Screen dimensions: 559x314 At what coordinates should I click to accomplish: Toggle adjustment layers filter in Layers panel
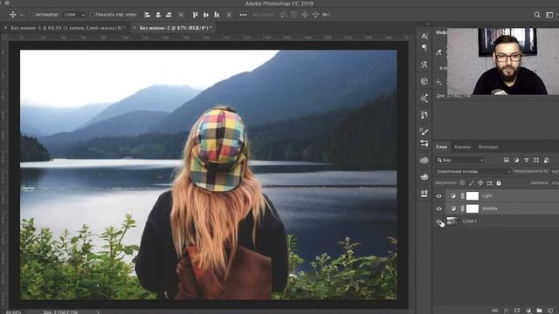(x=516, y=160)
